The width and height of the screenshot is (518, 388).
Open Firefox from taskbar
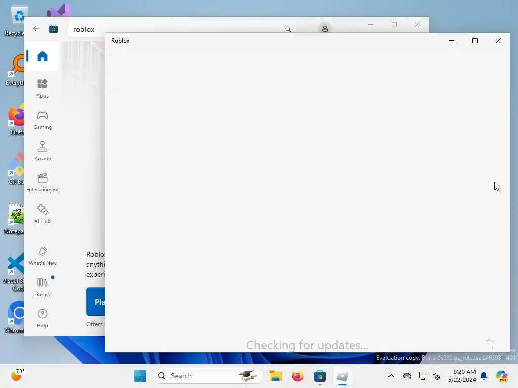(297, 376)
